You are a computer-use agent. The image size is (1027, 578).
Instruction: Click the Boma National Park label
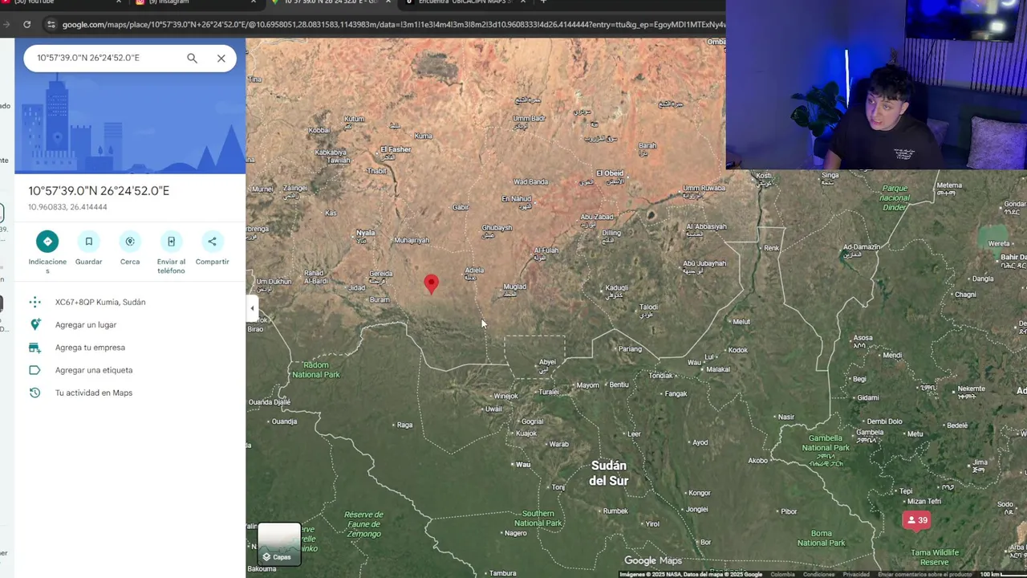coord(822,538)
